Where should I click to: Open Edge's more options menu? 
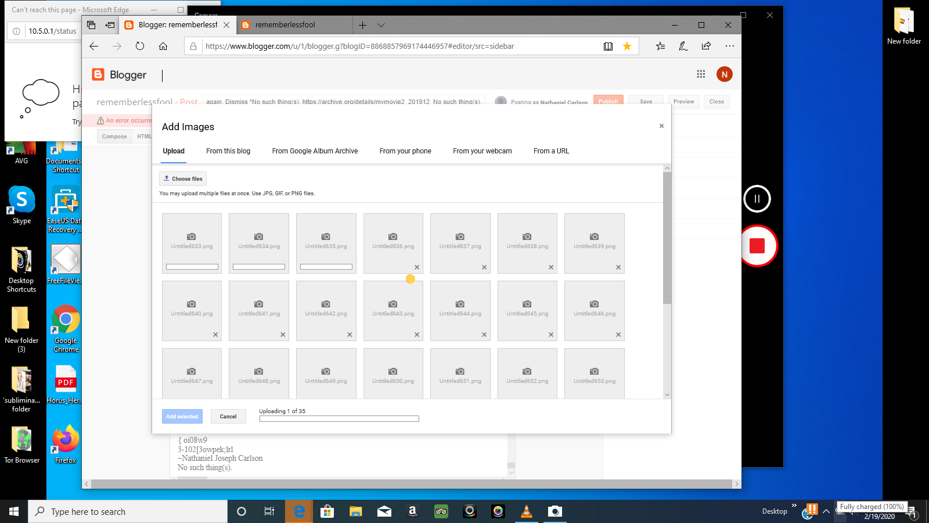coord(730,46)
